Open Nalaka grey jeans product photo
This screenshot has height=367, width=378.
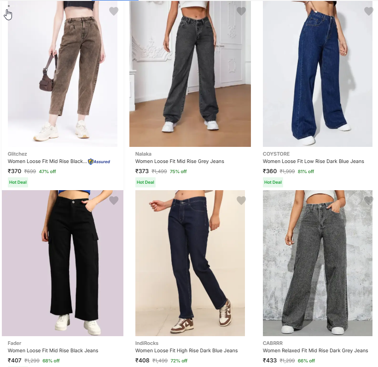190,74
